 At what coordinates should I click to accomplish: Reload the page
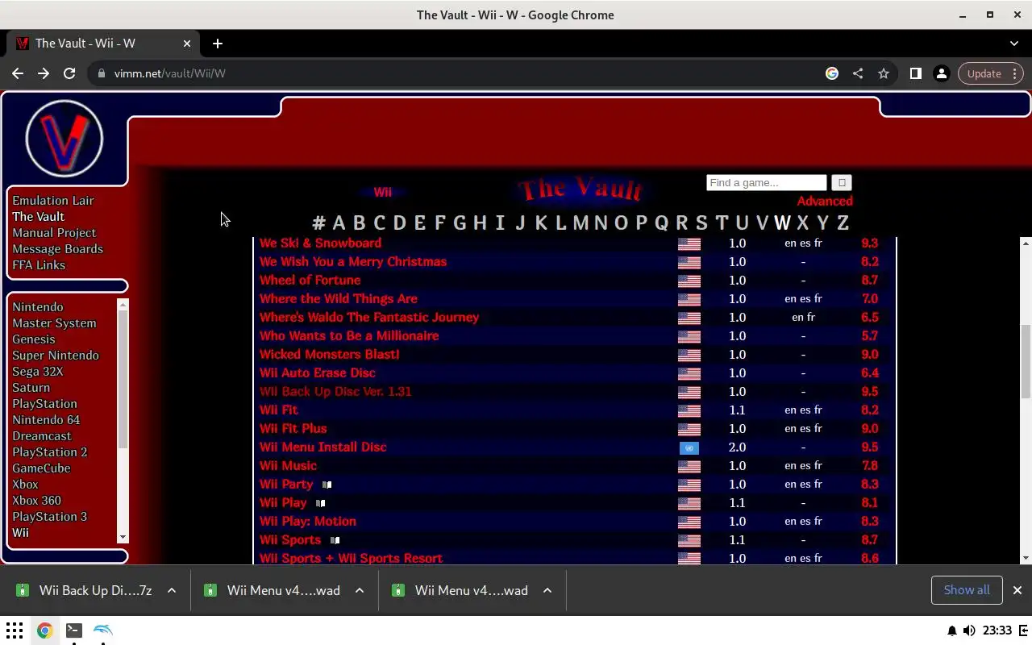pos(69,73)
